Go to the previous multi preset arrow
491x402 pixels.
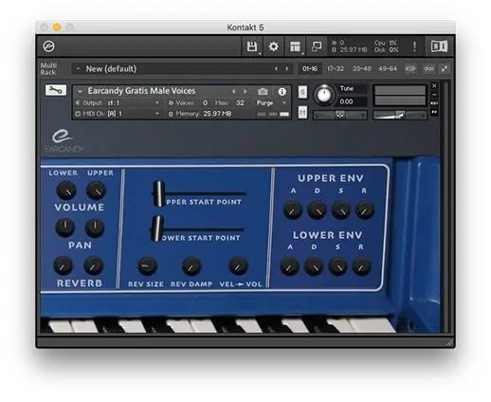click(x=276, y=68)
